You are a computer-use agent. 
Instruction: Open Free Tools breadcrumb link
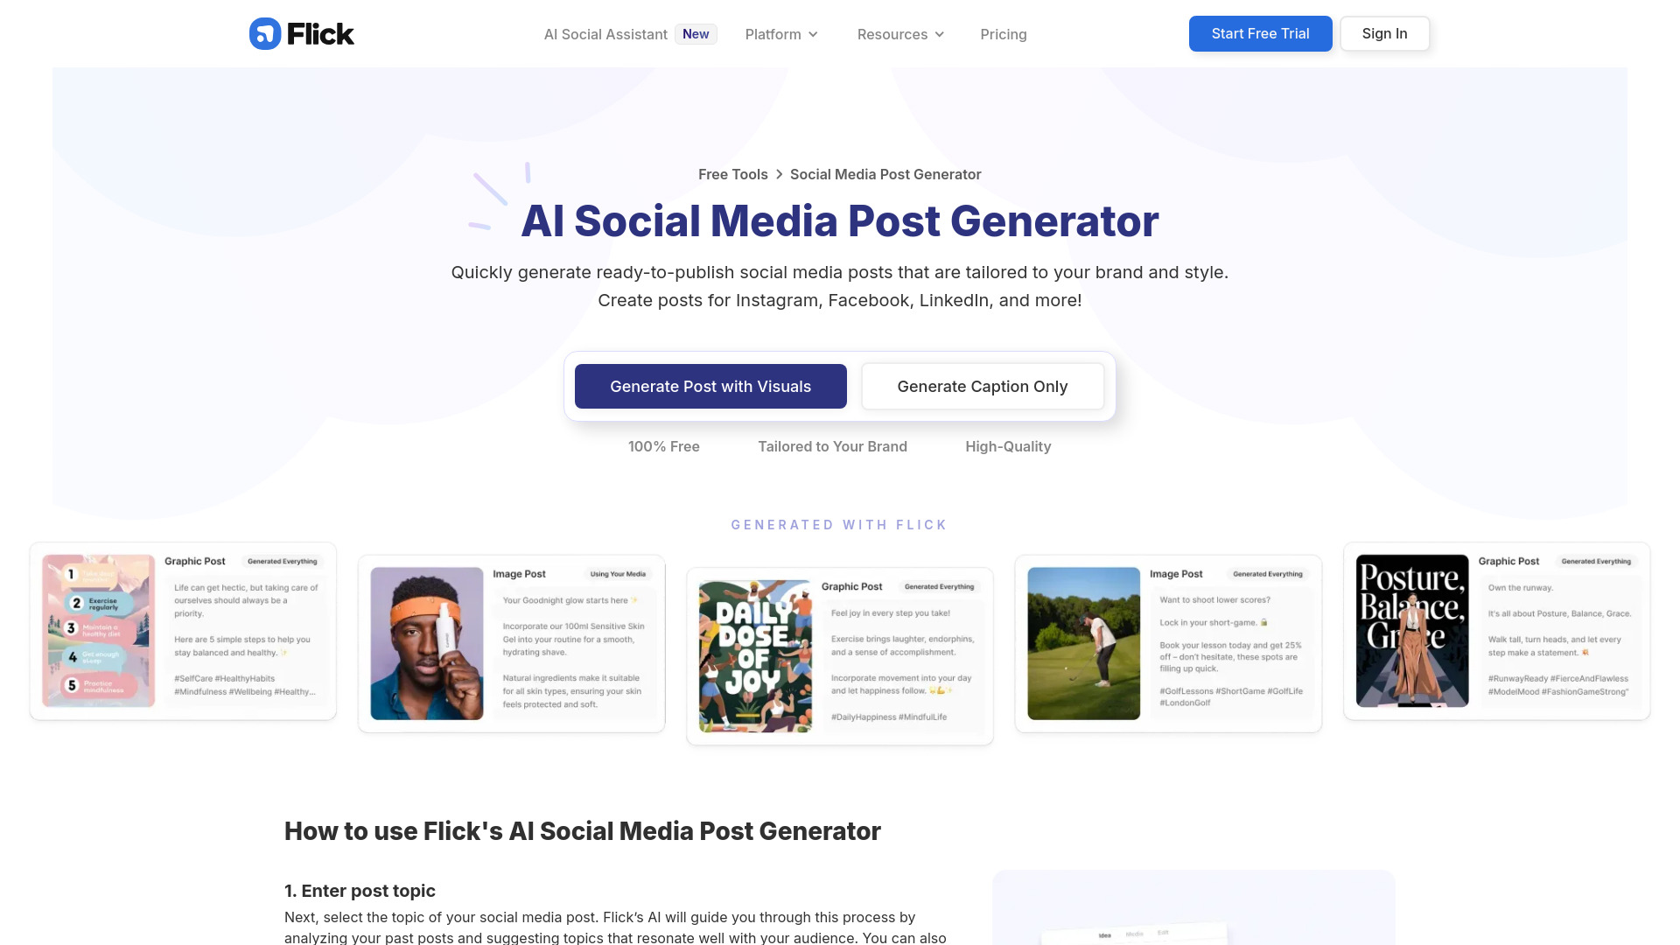[x=732, y=173]
